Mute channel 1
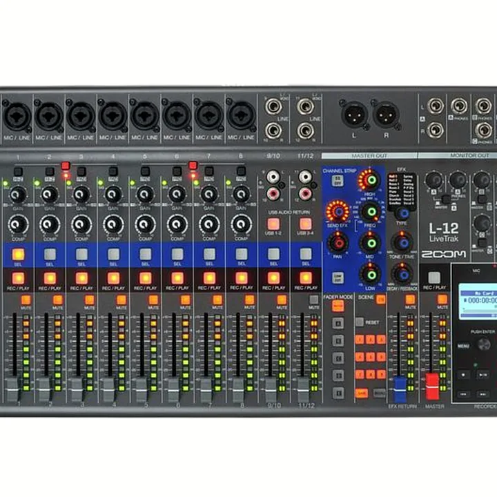497x497 pixels. click(x=26, y=300)
